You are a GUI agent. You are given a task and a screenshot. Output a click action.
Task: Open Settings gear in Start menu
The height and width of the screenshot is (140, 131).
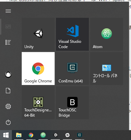coord(8,106)
